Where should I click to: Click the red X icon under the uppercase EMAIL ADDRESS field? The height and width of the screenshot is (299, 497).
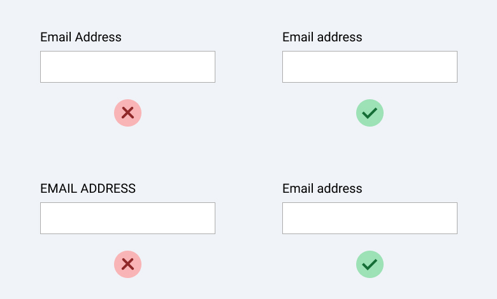tap(127, 264)
